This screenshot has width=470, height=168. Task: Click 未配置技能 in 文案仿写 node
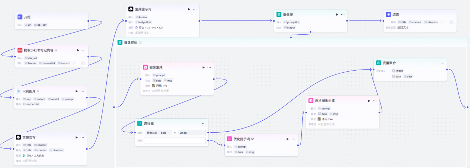click(30, 161)
